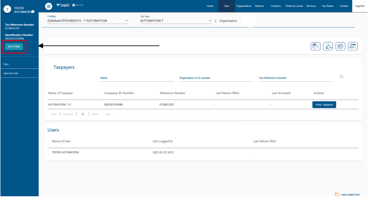Click the fourth quick-action icon on the right
Screen dimensions: 377x198
coord(353,46)
